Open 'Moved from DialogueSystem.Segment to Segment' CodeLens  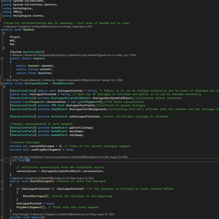[x=80, y=55]
